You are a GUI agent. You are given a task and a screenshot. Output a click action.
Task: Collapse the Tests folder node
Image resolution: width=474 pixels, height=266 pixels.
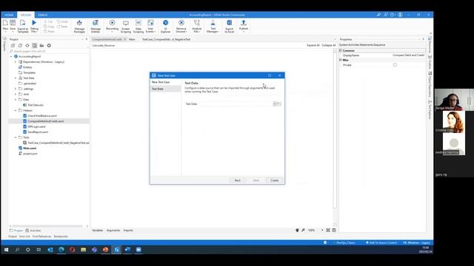click(16, 137)
